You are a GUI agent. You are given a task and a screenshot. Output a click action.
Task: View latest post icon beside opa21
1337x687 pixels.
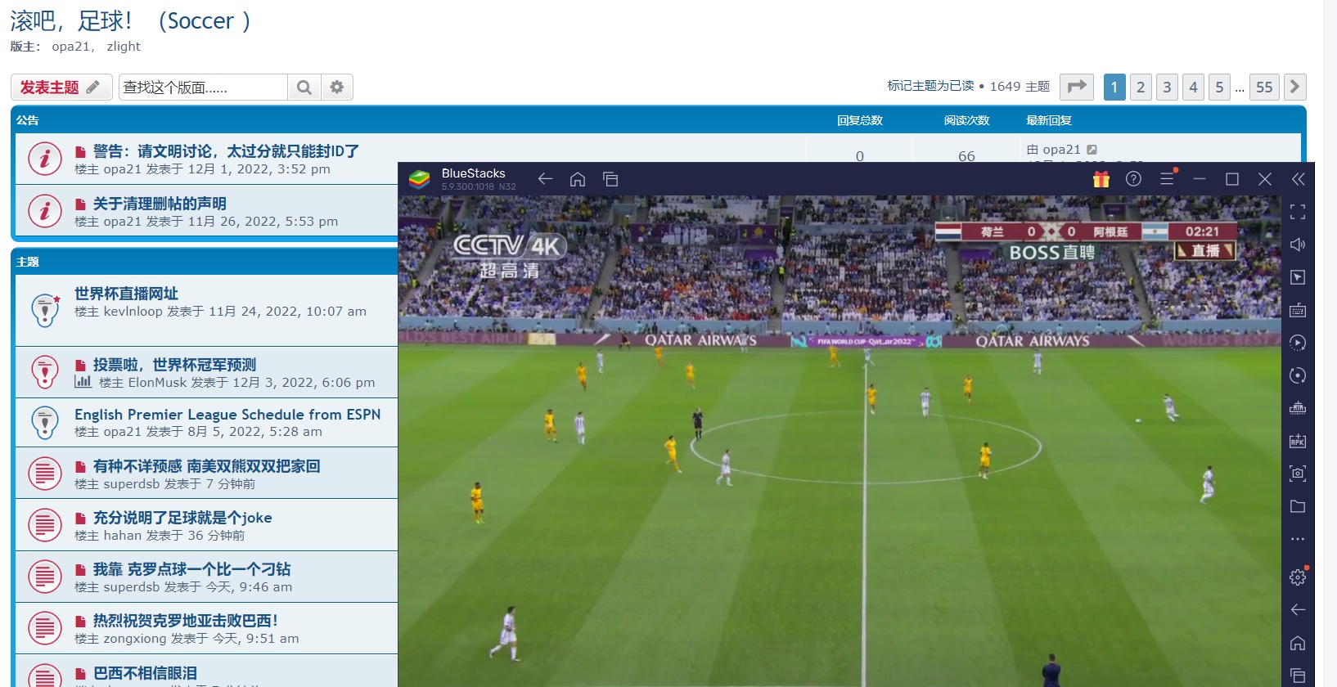pyautogui.click(x=1092, y=150)
